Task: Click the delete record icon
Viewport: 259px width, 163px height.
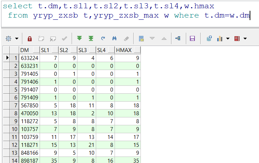Action: tap(53, 39)
